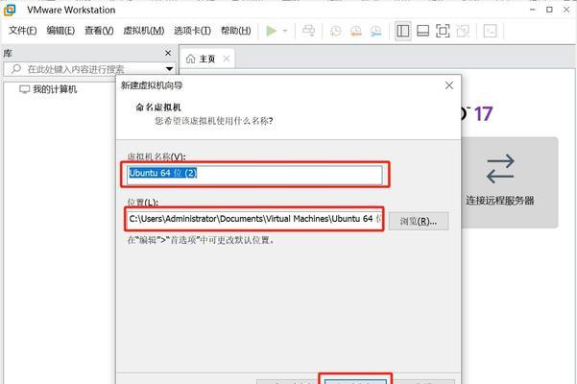The image size is (577, 384).
Task: Click the 虚拟机名称(V): label
Action: 156,156
